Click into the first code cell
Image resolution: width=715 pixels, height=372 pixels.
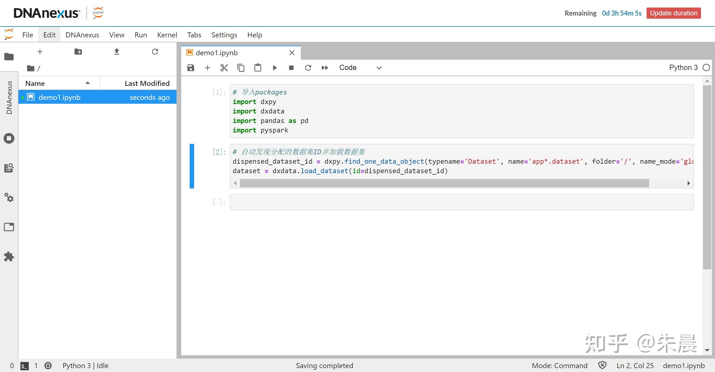click(x=462, y=111)
